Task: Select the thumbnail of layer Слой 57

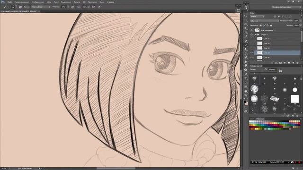Action: point(259,52)
